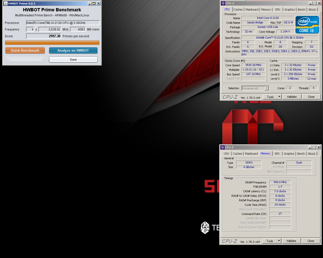Expand Processor #1 selection dropdown
This screenshot has height=258, width=323.
266,88
